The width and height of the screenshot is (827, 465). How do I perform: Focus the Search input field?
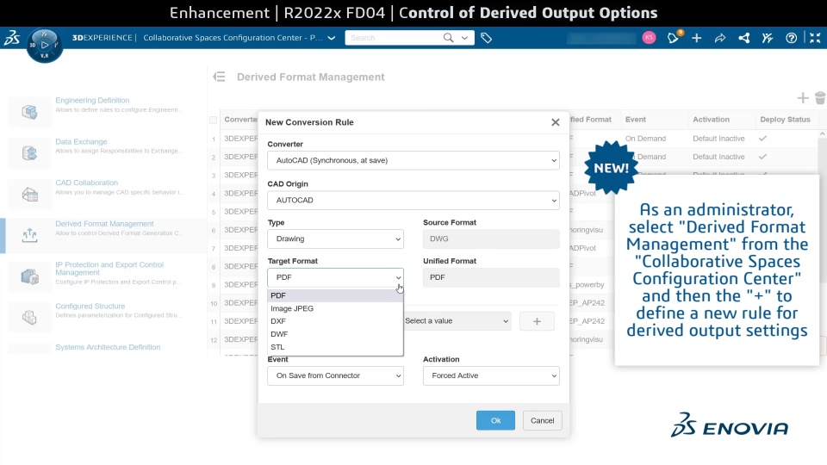point(393,38)
